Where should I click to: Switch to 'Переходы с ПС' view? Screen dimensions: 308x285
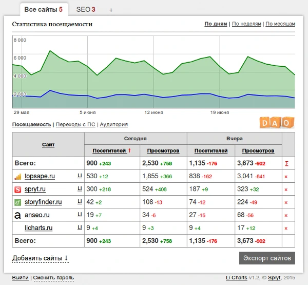tap(75, 124)
